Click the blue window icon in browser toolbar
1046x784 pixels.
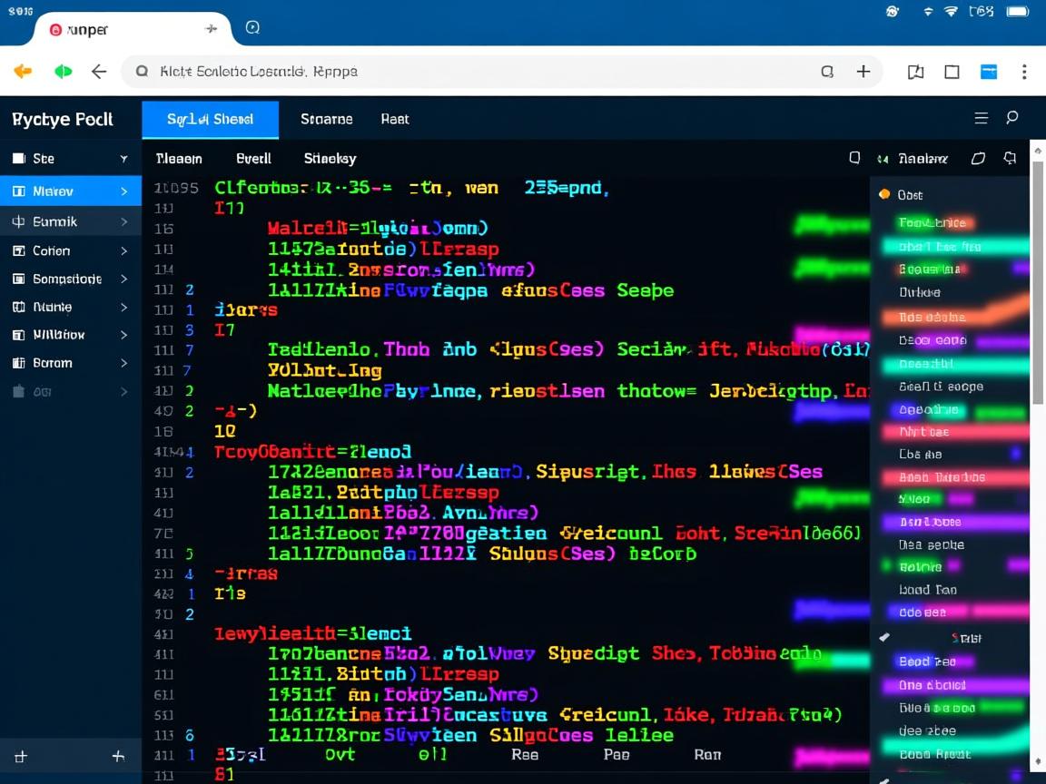(988, 72)
